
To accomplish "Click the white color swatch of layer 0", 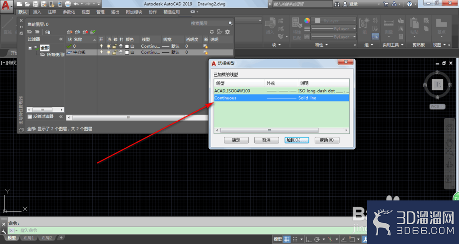I will tap(127, 46).
